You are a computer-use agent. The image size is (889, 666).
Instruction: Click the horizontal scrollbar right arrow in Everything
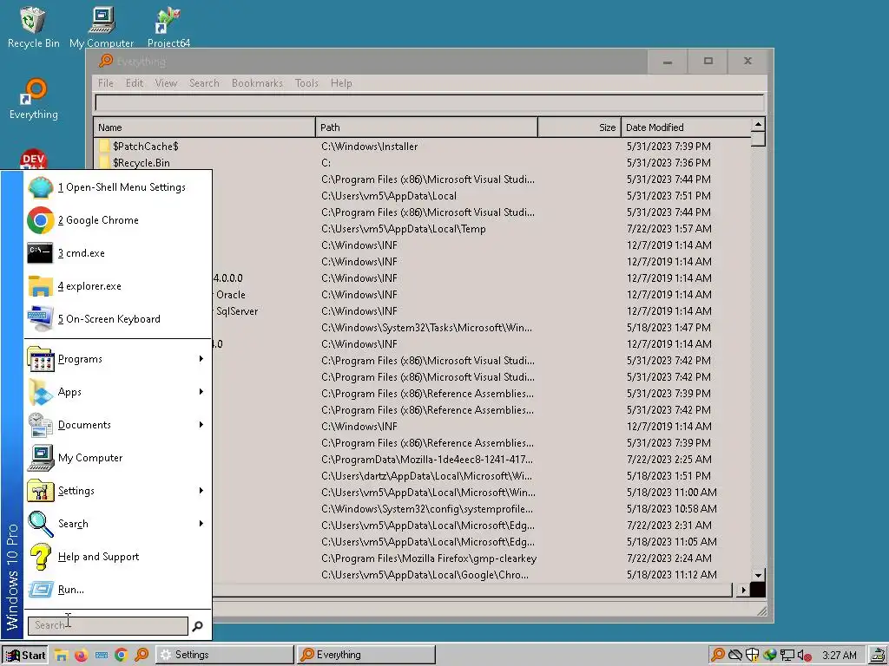click(743, 590)
